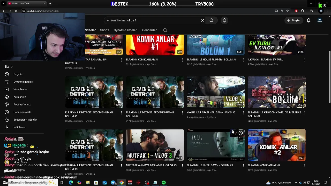Open the browser extensions puzzle icon
Image resolution: width=331 pixels, height=186 pixels.
pos(303,11)
